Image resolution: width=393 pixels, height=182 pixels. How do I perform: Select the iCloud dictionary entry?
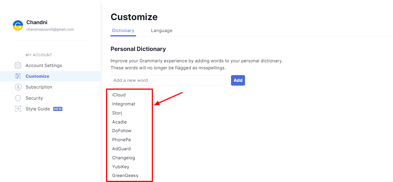coord(119,95)
